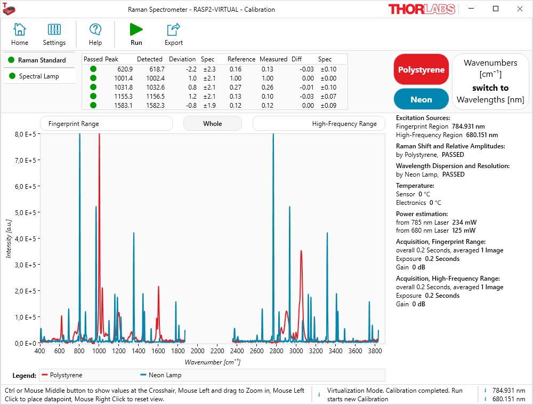The width and height of the screenshot is (533, 405).
Task: Click the Detected column header
Action: 150,59
